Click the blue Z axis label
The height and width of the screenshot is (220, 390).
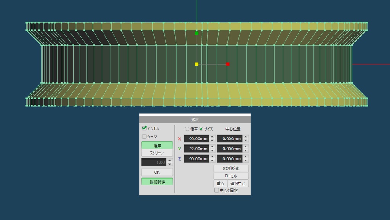point(179,159)
